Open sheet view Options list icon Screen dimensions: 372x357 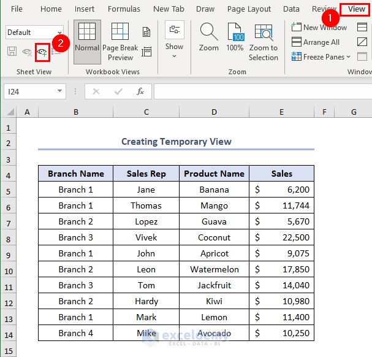tap(56, 52)
